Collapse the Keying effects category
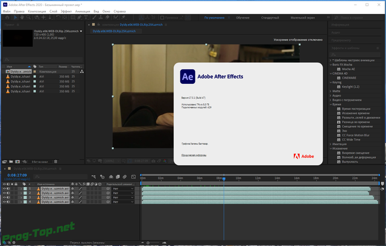Screen dimensions: 386x246 coord(331,83)
